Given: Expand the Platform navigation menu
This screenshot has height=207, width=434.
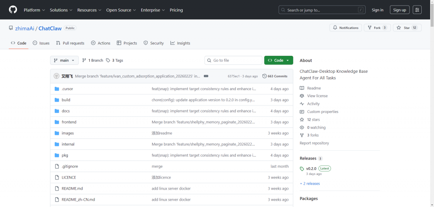Looking at the screenshot, I should [x=34, y=10].
